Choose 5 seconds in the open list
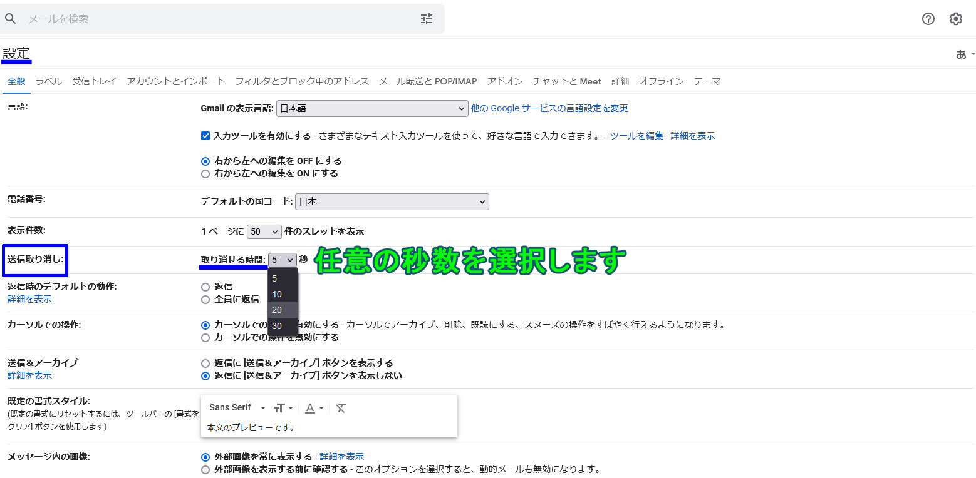Viewport: 976px width, 478px height. click(x=283, y=278)
